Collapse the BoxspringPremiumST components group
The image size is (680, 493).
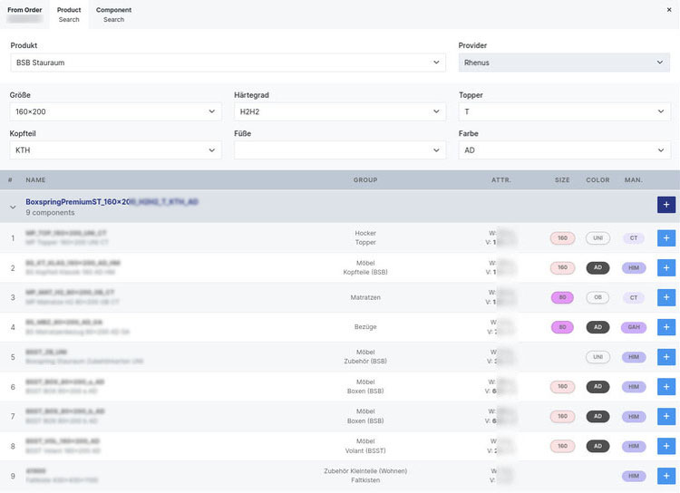[13, 207]
